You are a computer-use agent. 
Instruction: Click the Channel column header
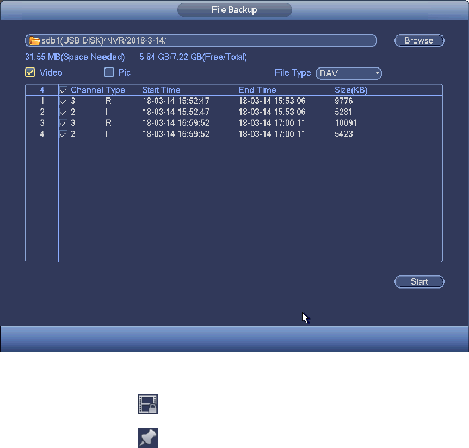pos(87,90)
